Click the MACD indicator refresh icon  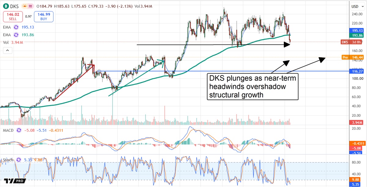19,130
